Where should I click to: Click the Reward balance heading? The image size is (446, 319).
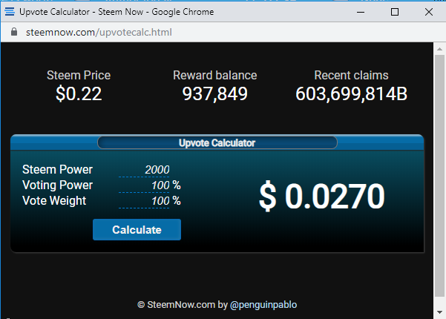(x=214, y=76)
